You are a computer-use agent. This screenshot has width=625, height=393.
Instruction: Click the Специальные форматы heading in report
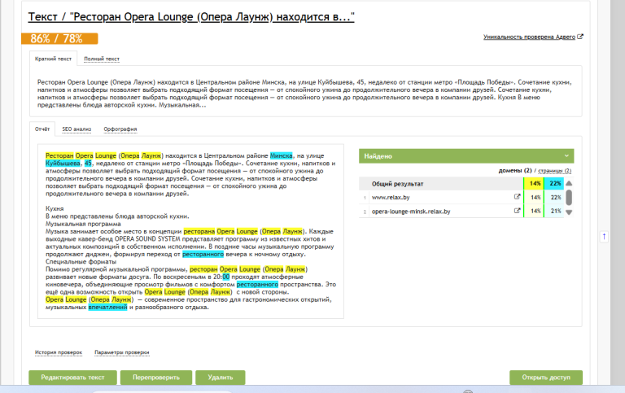click(x=81, y=261)
